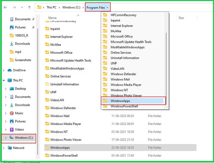Image resolution: width=214 pixels, height=163 pixels.
Task: Select Windows (C:) in the address bar
Action: coord(71,7)
